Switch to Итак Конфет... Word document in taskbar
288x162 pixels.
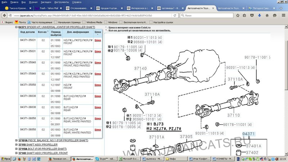[199, 159]
